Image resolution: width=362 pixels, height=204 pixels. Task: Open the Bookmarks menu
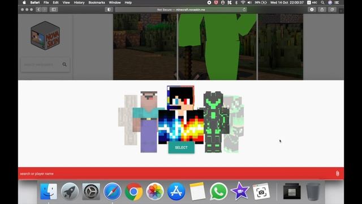(x=97, y=2)
